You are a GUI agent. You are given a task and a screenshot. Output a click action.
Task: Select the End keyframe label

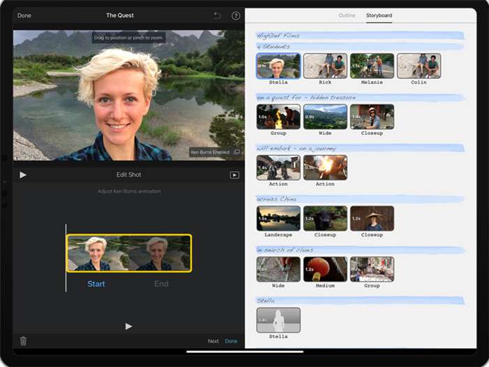(x=161, y=284)
